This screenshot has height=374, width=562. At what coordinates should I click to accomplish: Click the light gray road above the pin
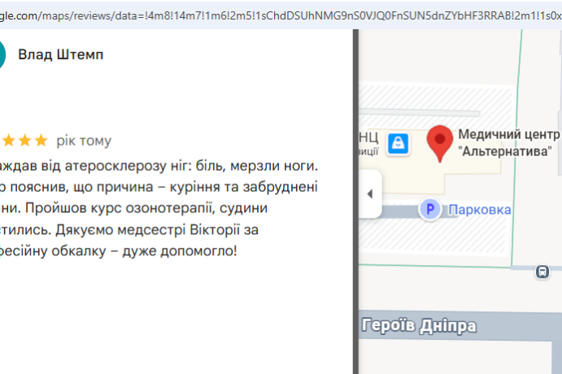(x=420, y=114)
